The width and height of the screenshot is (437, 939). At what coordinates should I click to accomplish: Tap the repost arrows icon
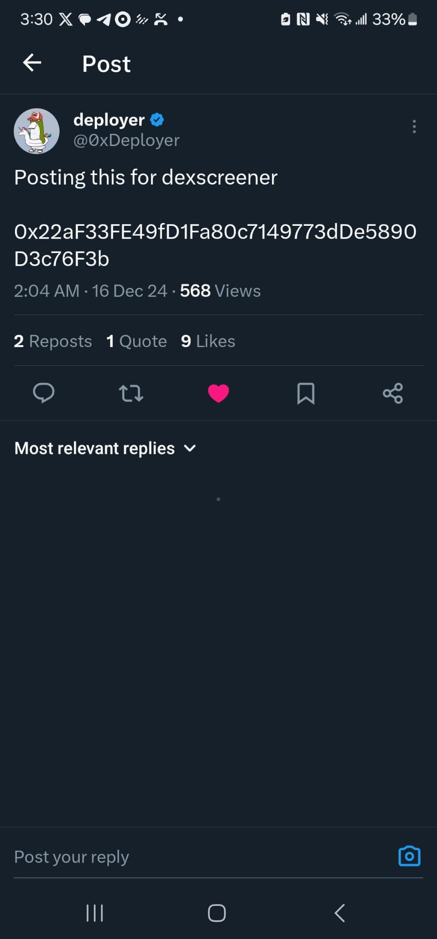tap(131, 393)
